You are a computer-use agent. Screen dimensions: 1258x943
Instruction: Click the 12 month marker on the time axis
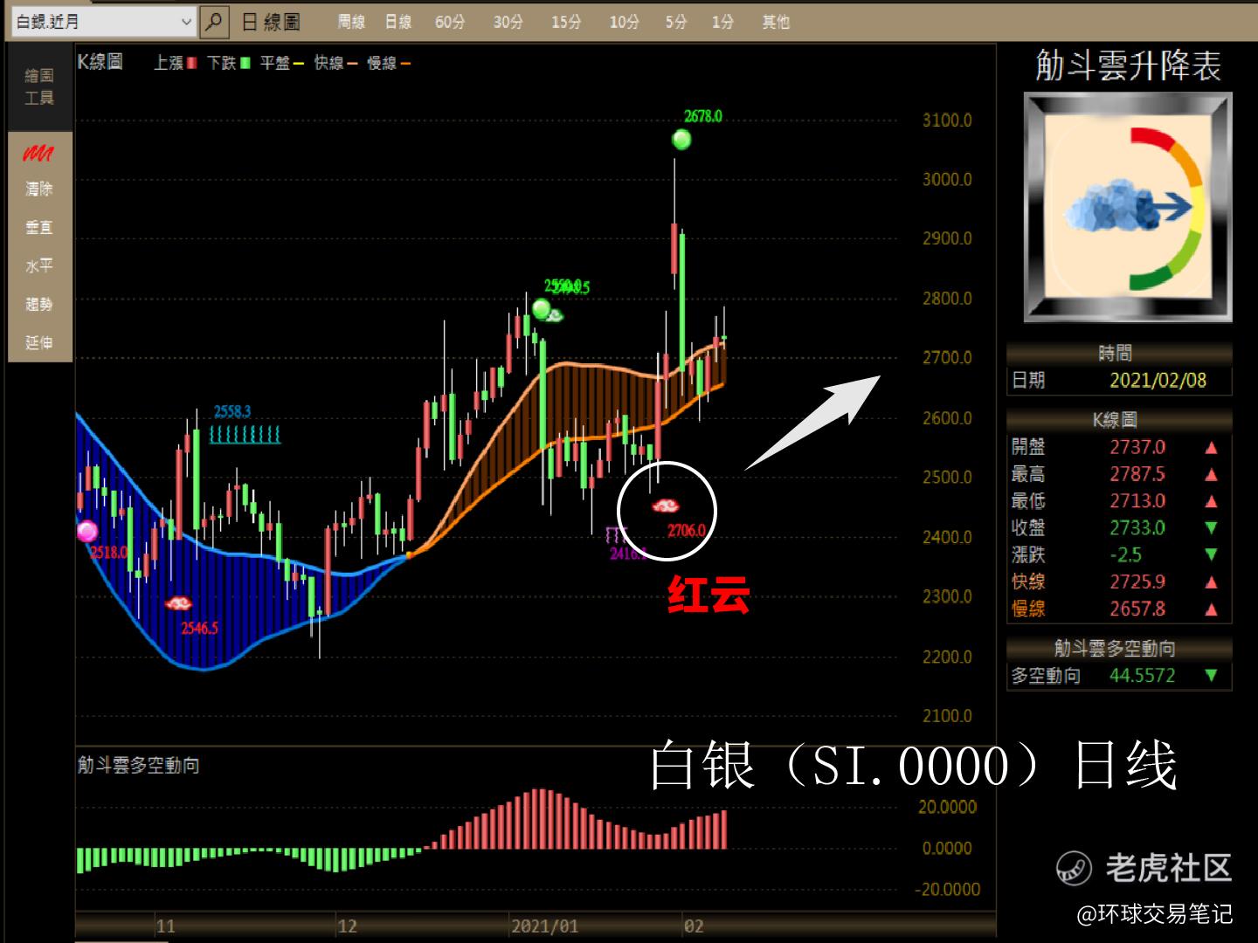click(x=348, y=926)
